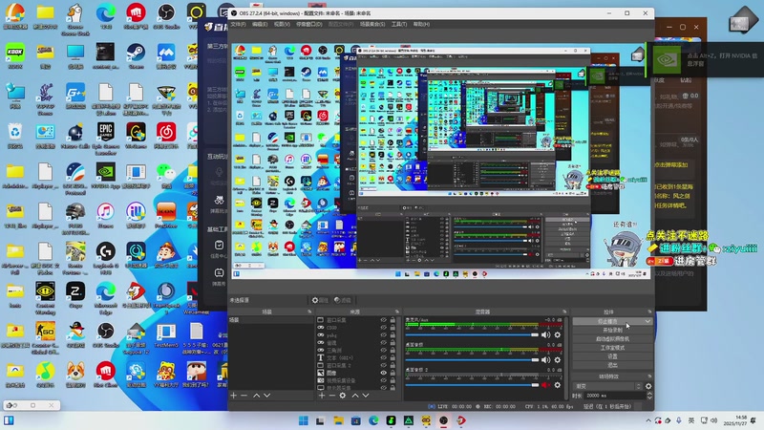
Task: Show hidden tray icons chevron in taskbar
Action: coord(648,420)
